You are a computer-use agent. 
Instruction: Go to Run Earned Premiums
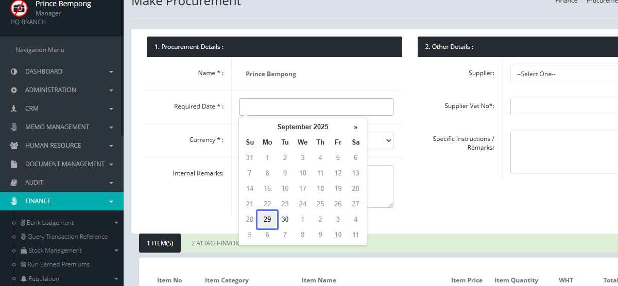point(58,264)
